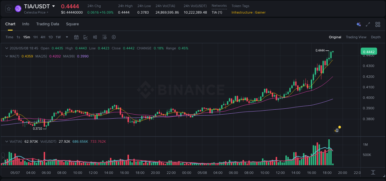Expand chart to fullscreen with arrows icon
The height and width of the screenshot is (181, 386).
pos(368,24)
